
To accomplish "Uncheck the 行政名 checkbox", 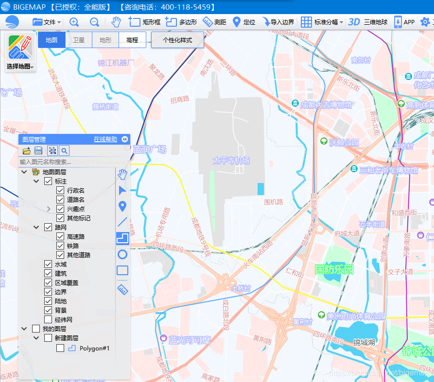I will coord(60,190).
